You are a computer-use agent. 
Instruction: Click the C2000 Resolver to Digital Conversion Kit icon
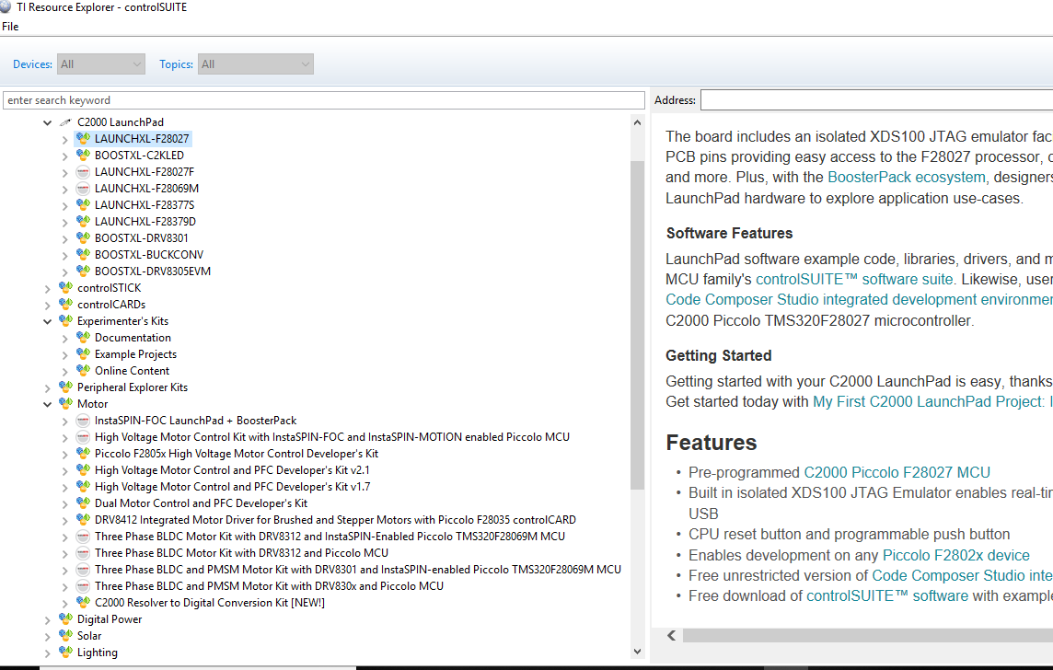(x=83, y=603)
